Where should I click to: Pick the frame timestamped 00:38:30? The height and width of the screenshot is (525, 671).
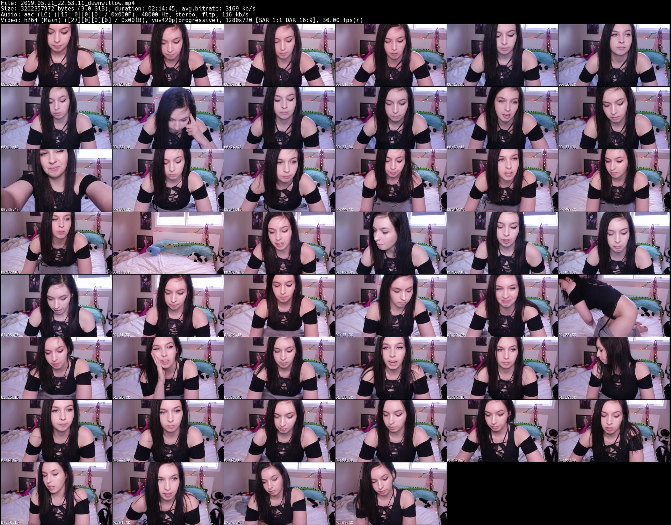pos(168,180)
